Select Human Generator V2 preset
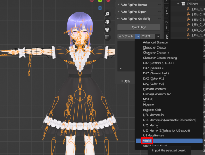 157,94
